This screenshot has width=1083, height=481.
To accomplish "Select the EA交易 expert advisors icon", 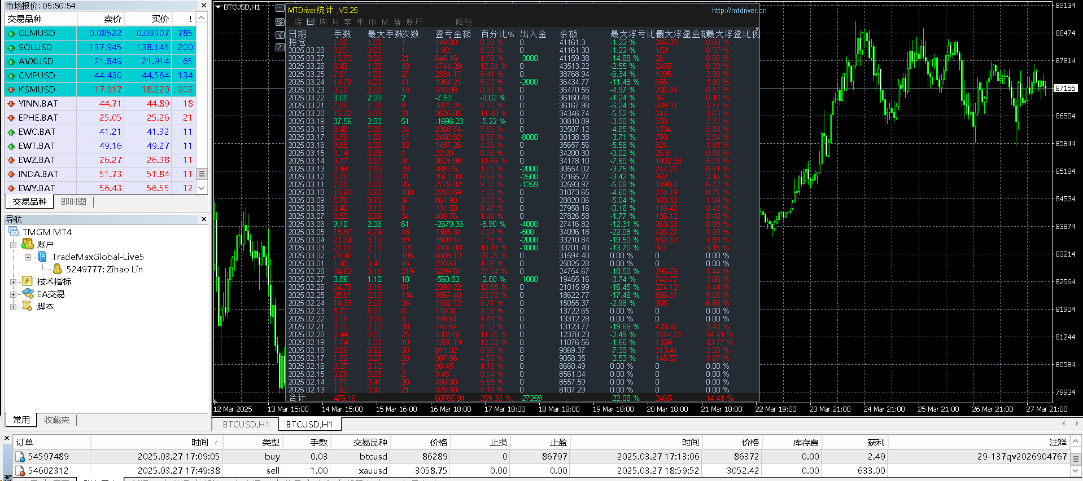I will pos(28,293).
